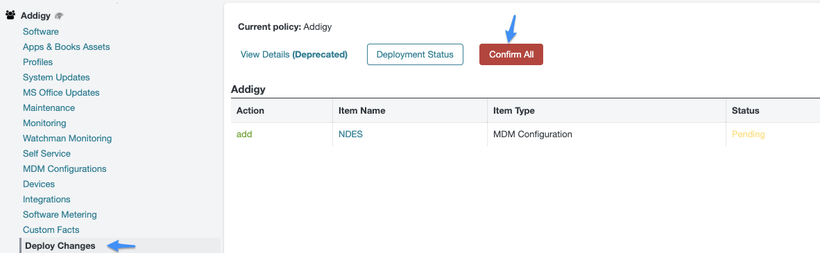Open MS Office Updates

[x=61, y=92]
